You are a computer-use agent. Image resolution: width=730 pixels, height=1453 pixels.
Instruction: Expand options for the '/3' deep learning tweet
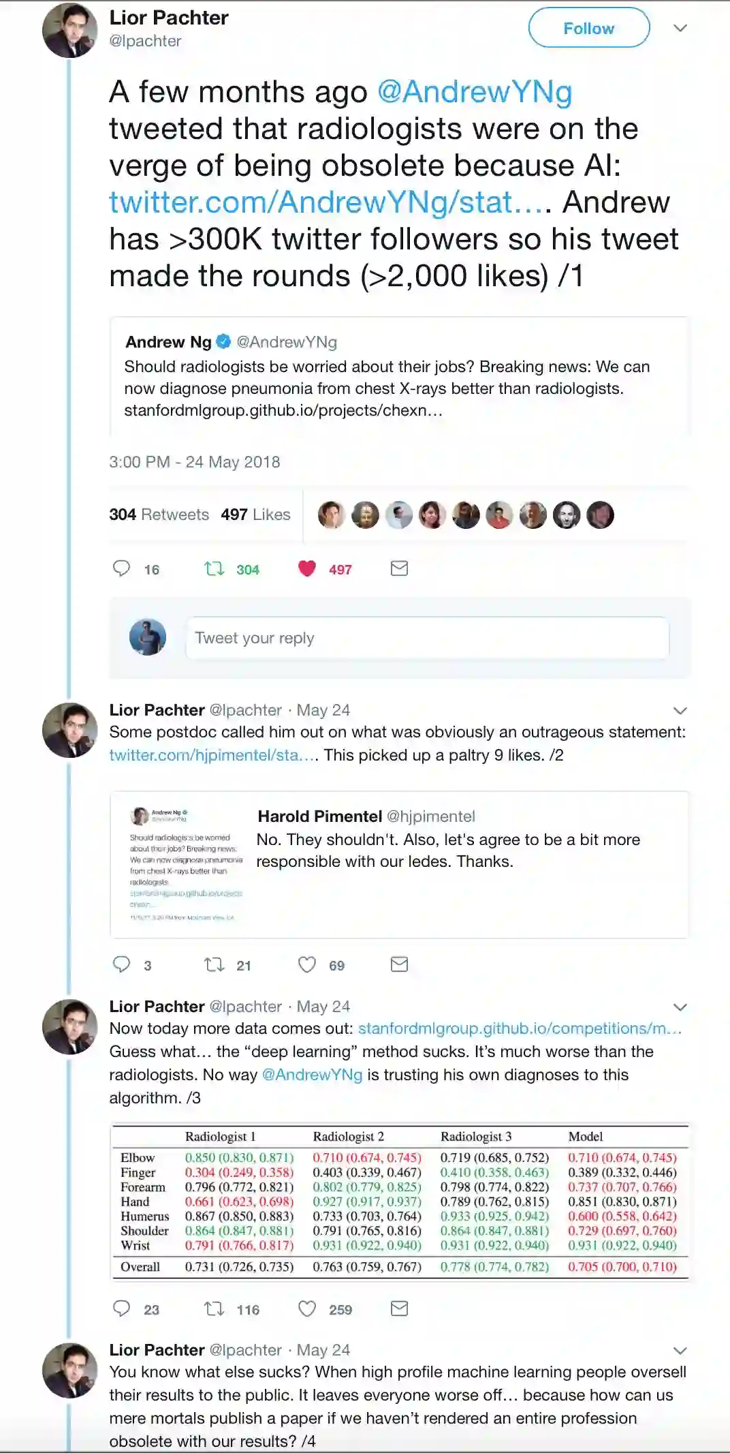[x=680, y=1007]
